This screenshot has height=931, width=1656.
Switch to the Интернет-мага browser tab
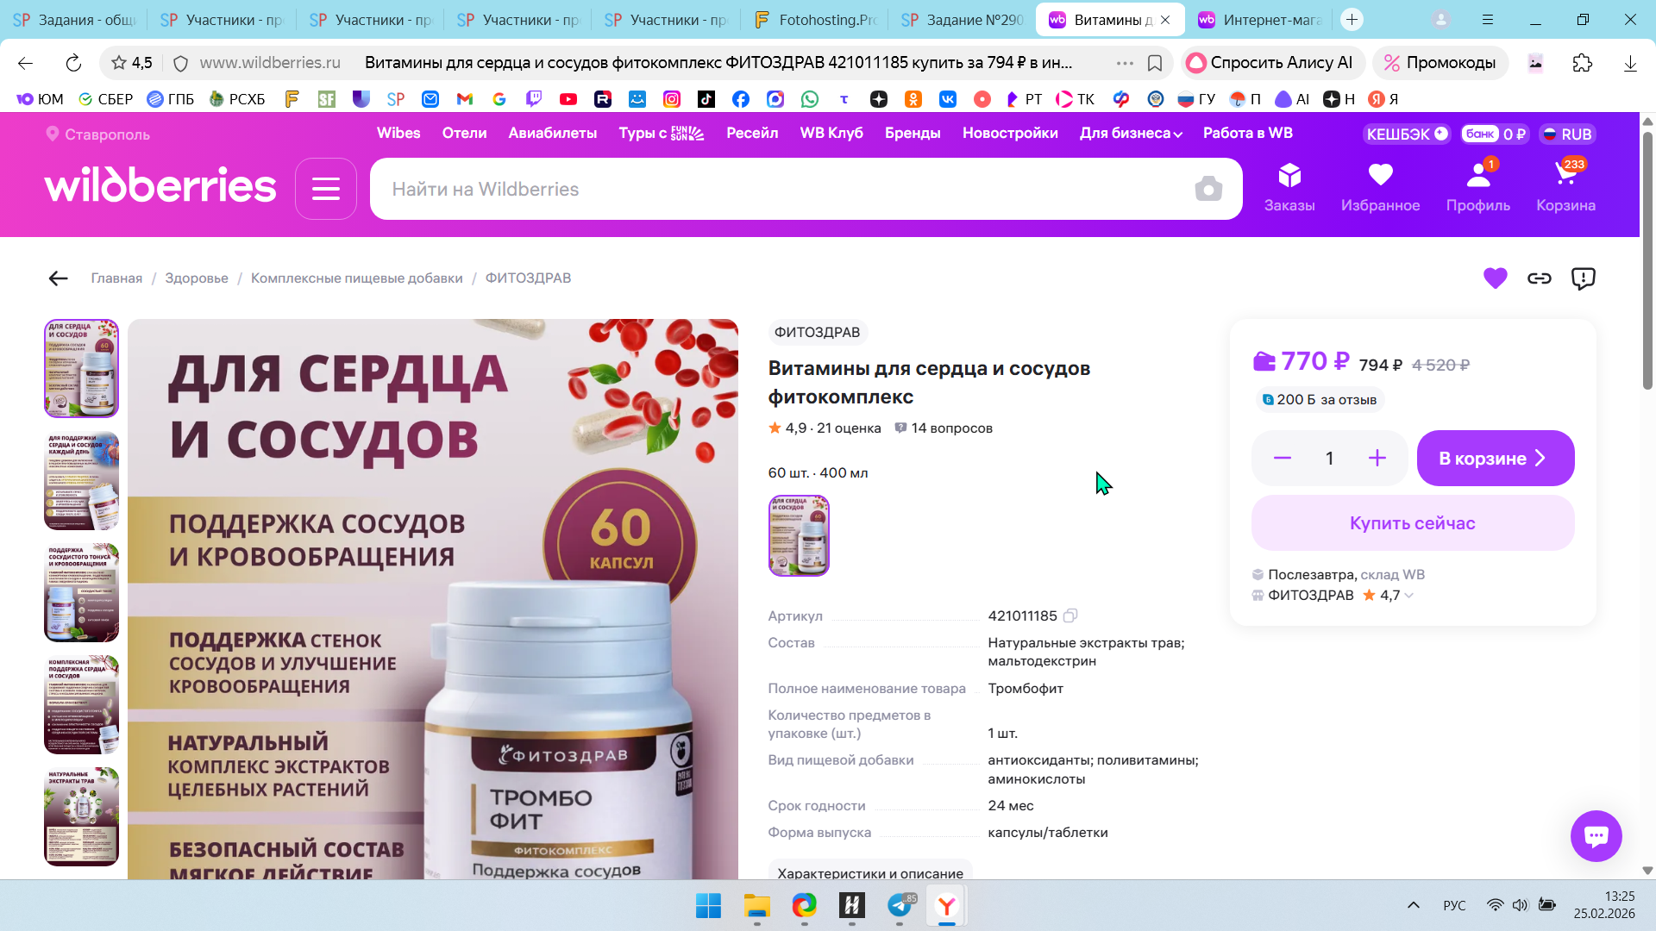[x=1259, y=20]
